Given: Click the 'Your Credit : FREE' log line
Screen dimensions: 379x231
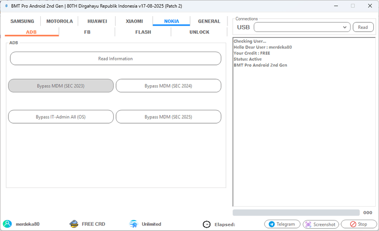Looking at the screenshot, I should click(252, 53).
